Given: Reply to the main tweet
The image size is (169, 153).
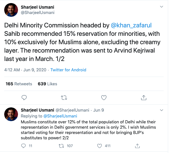Looking at the screenshot, I should [x=24, y=97].
